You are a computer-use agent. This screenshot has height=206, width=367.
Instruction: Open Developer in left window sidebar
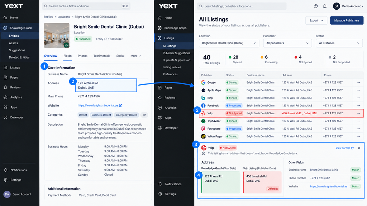pos(13,117)
